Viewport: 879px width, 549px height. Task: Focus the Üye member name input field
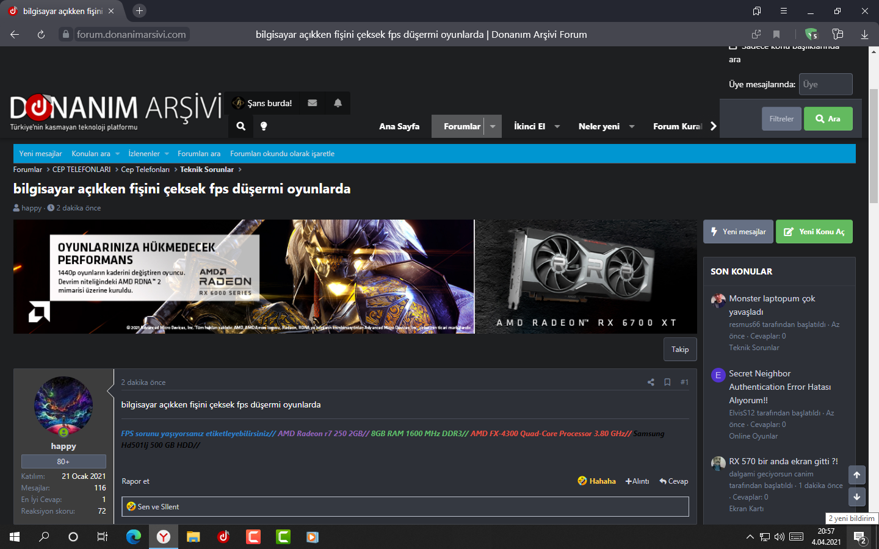click(x=826, y=84)
